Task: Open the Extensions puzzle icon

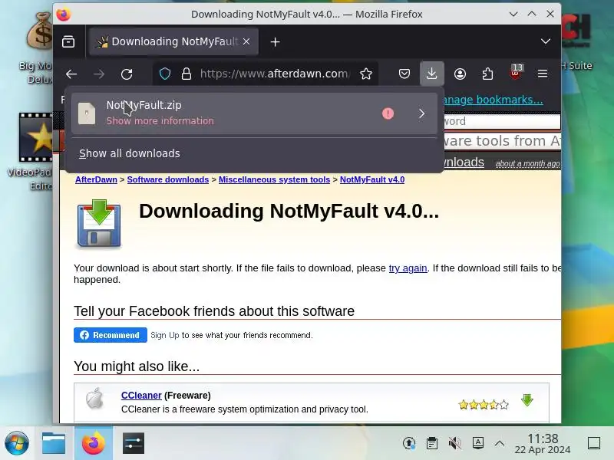Action: point(487,74)
